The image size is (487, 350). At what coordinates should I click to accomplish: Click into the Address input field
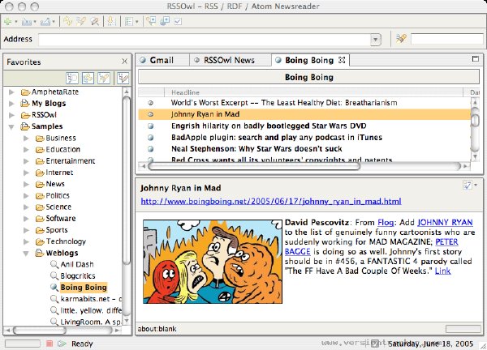[205, 40]
